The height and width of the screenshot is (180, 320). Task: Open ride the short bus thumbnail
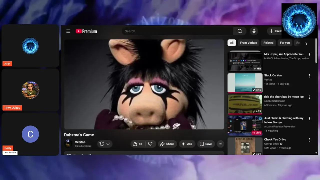245,104
